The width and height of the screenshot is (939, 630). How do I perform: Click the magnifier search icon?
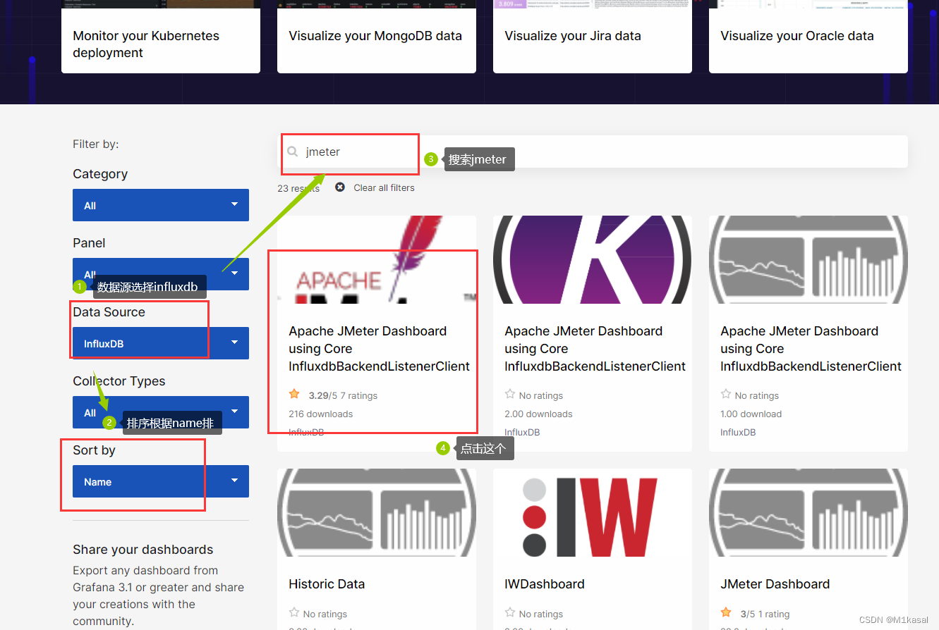[293, 152]
